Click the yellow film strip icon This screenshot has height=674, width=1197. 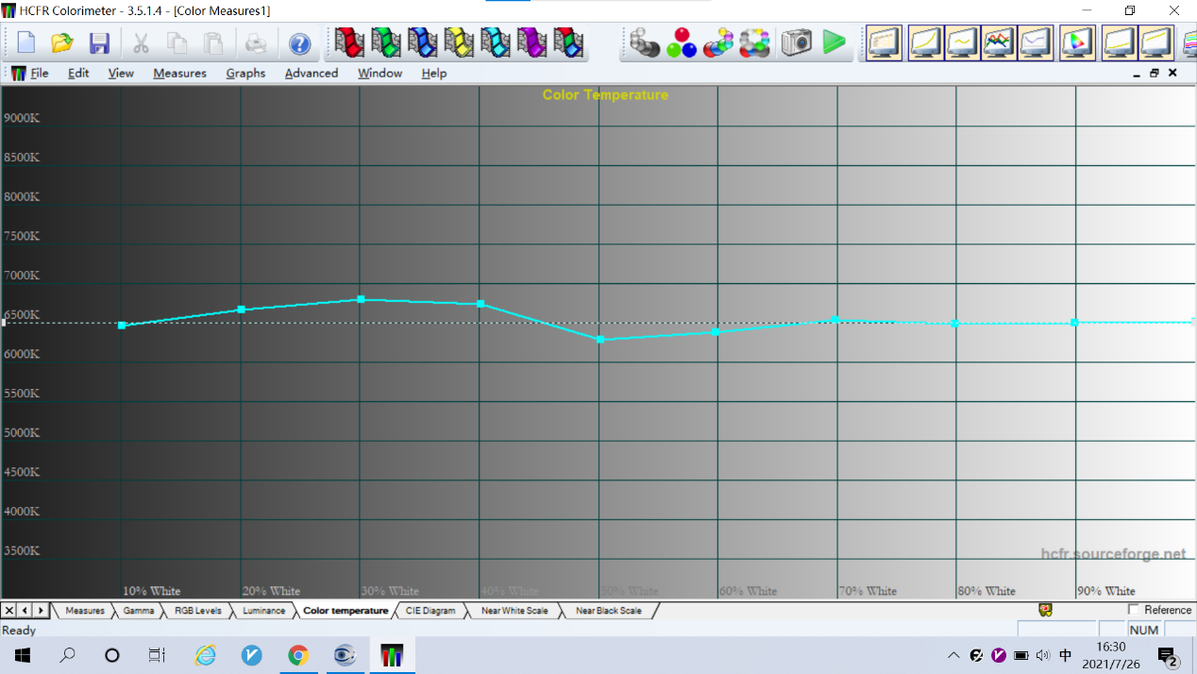coord(459,42)
